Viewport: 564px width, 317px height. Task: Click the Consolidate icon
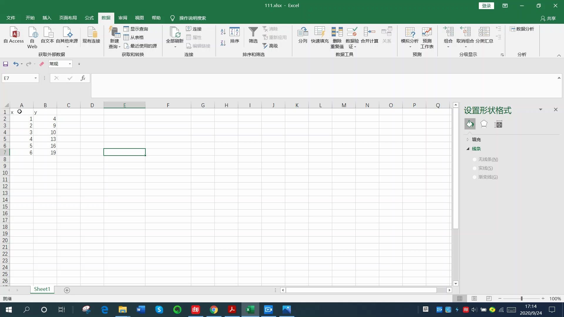point(369,32)
